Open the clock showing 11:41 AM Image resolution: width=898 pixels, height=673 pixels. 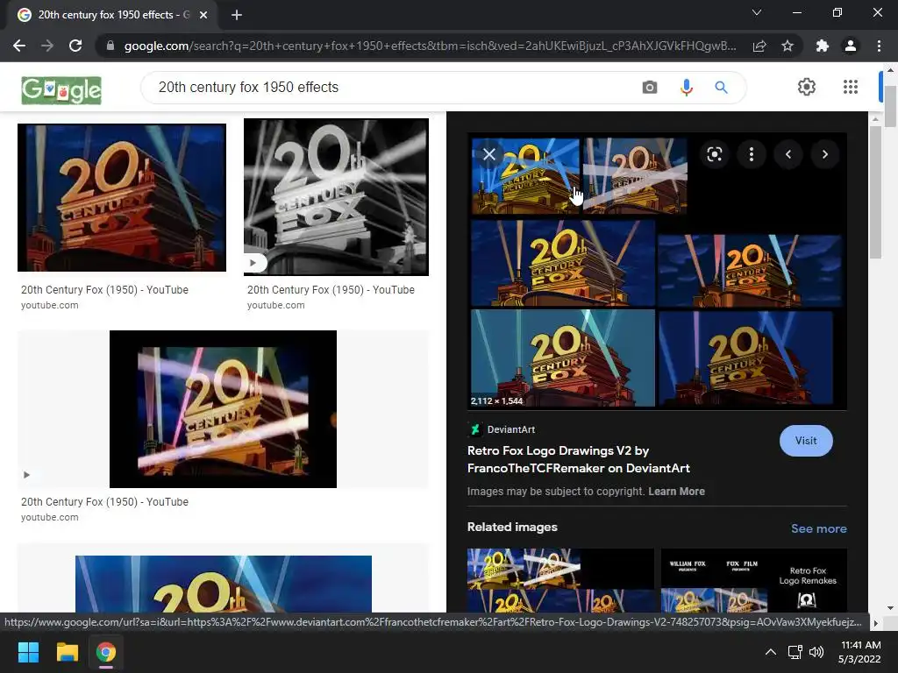pyautogui.click(x=859, y=652)
